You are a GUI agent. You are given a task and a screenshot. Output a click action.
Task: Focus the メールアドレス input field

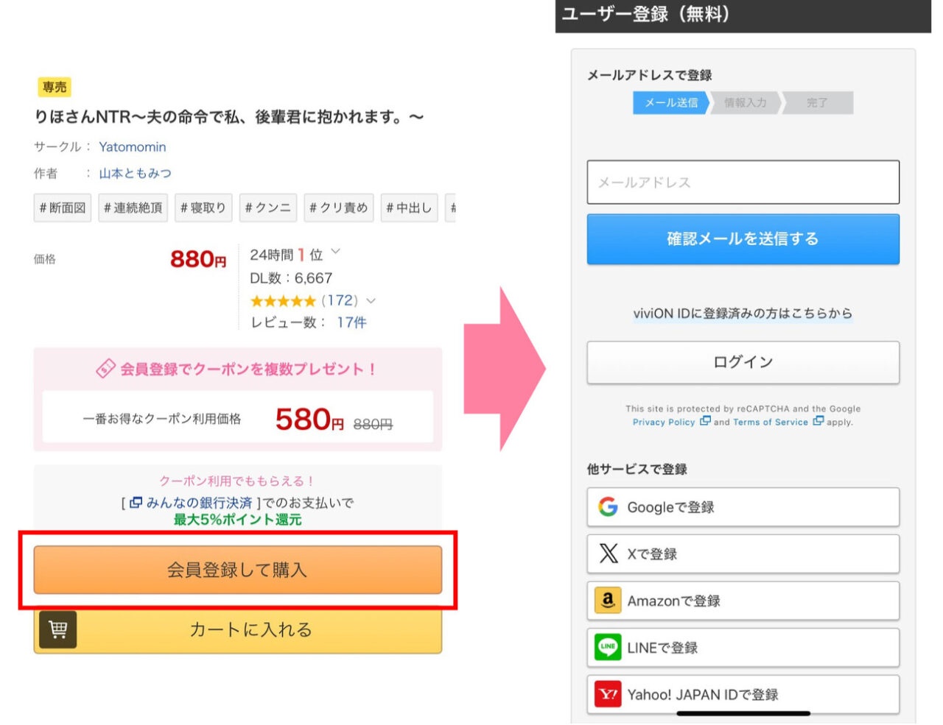tap(743, 182)
